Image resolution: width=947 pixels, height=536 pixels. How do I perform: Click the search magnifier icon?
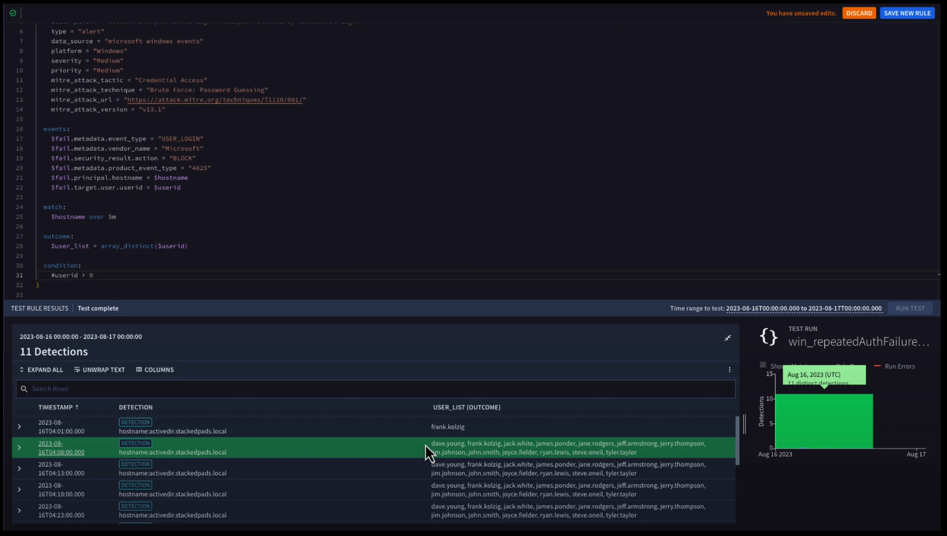tap(24, 389)
